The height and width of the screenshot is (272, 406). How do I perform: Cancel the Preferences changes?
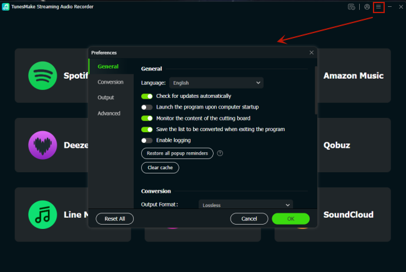(249, 219)
